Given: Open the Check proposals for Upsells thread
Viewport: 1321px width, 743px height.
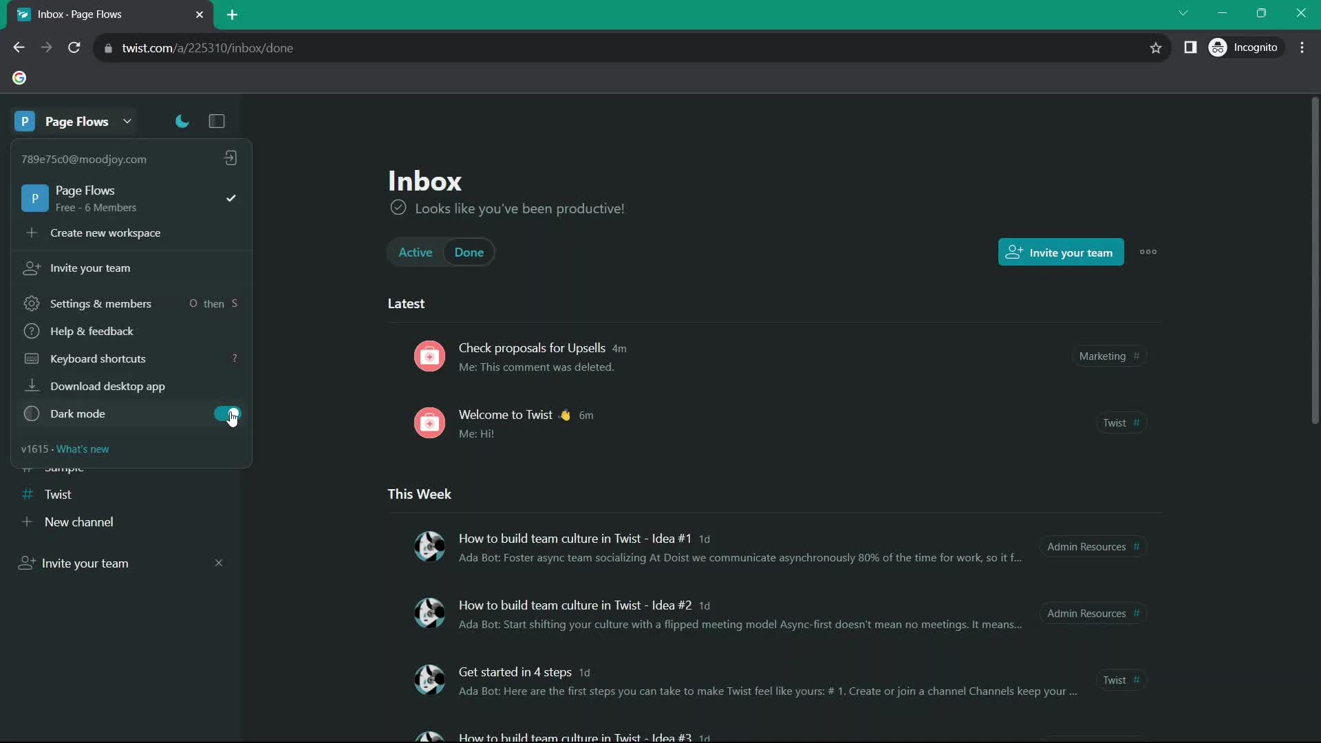Looking at the screenshot, I should coord(533,347).
